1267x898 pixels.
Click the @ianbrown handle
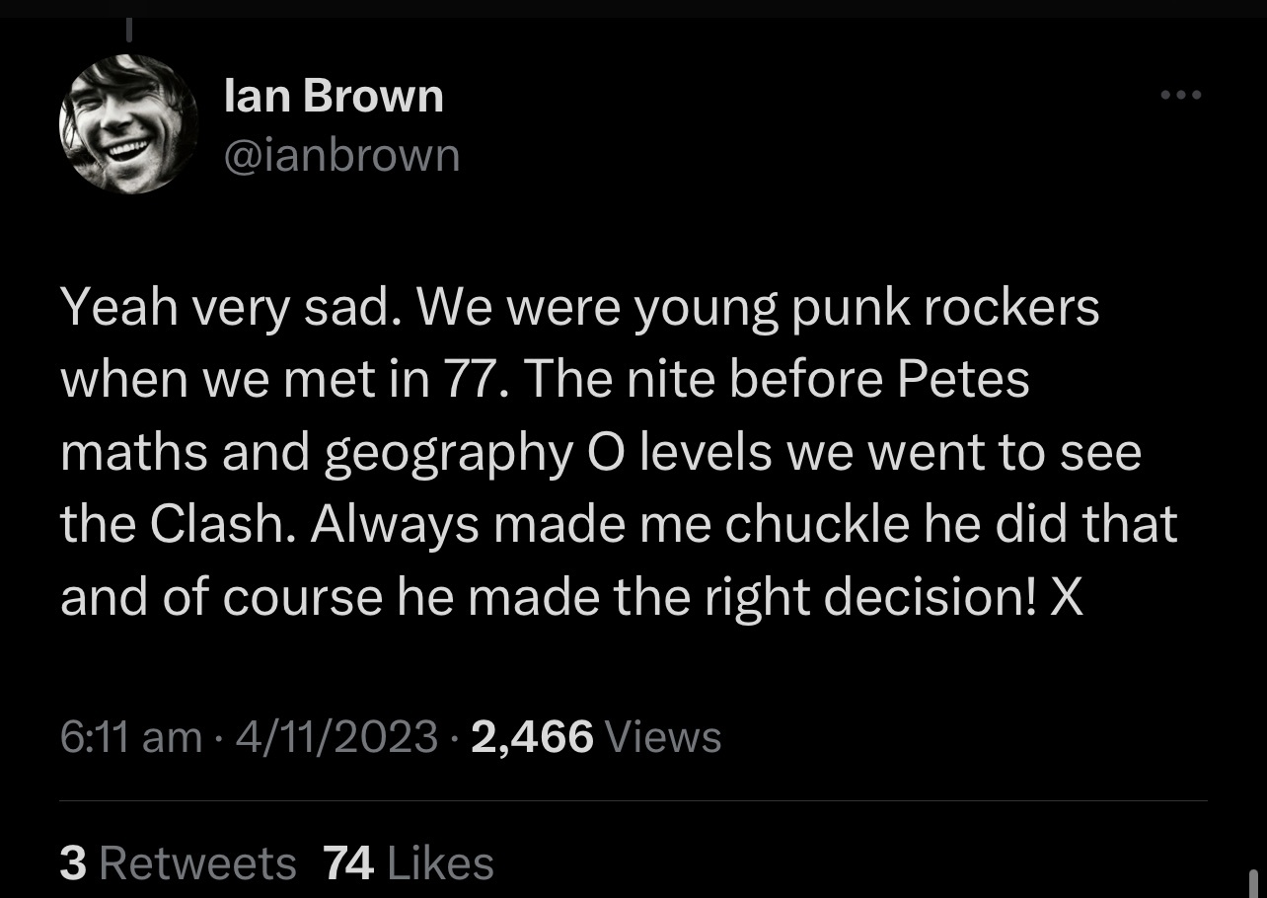[x=342, y=156]
